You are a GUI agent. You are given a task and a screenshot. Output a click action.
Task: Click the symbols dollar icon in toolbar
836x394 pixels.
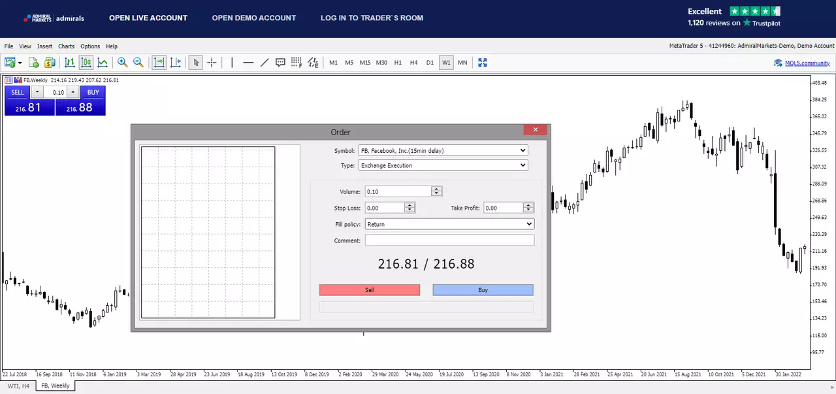(x=50, y=63)
